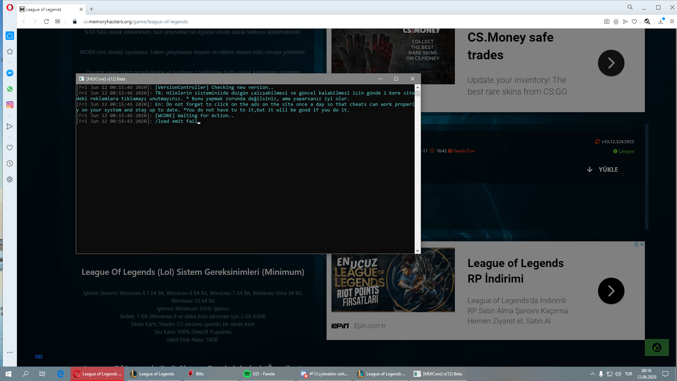This screenshot has height=381, width=677.
Task: Click the magnifier icon in address bar
Action: click(x=647, y=22)
